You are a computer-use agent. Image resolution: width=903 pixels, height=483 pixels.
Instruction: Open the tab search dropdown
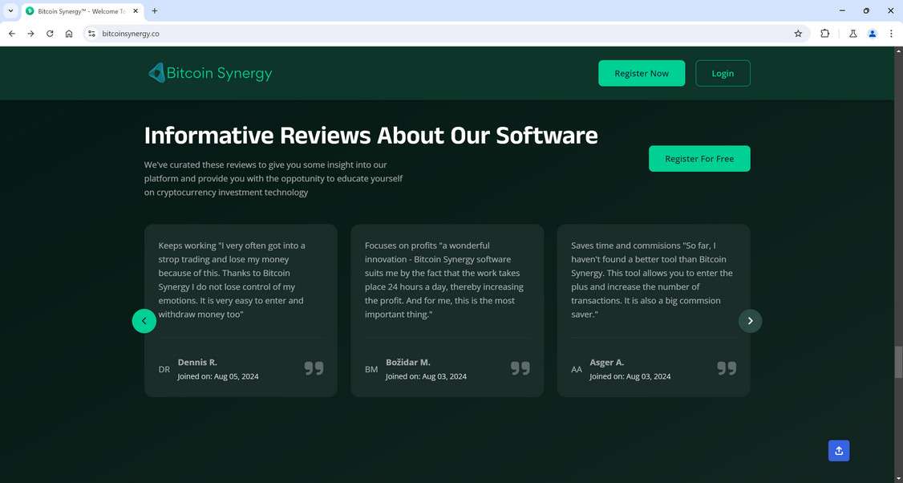click(10, 11)
